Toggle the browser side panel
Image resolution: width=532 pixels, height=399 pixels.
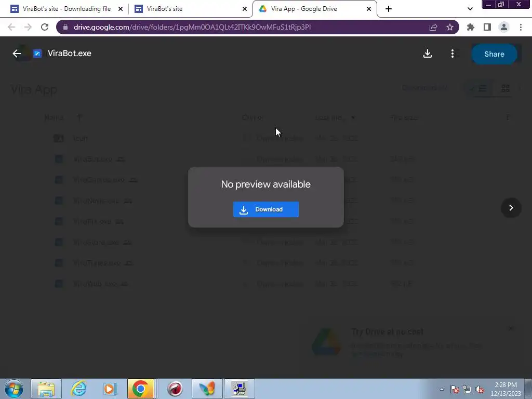487,27
